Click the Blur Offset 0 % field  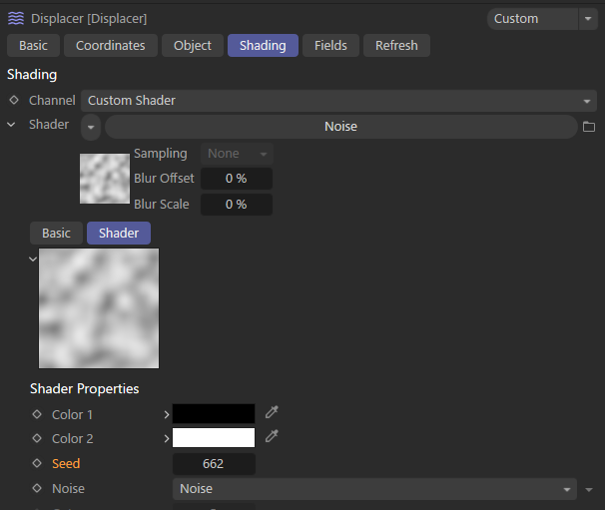coord(237,179)
